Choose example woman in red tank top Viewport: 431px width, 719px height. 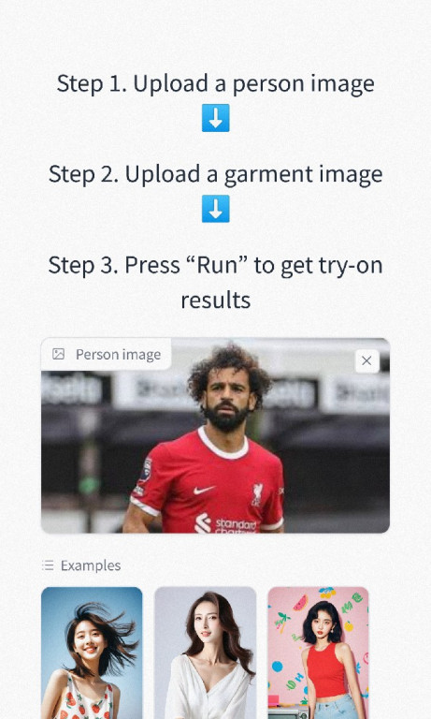[318, 653]
